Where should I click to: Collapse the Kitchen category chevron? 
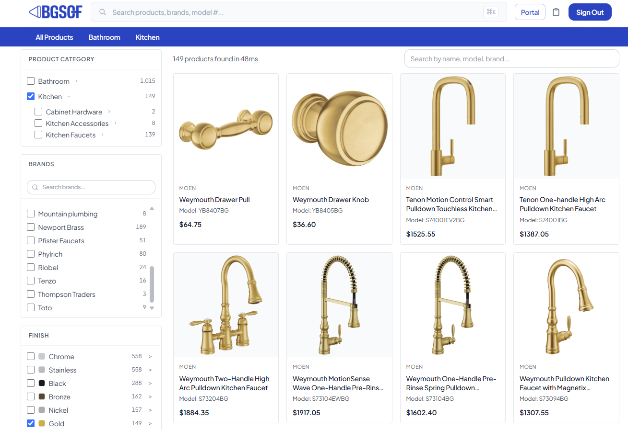coord(69,96)
